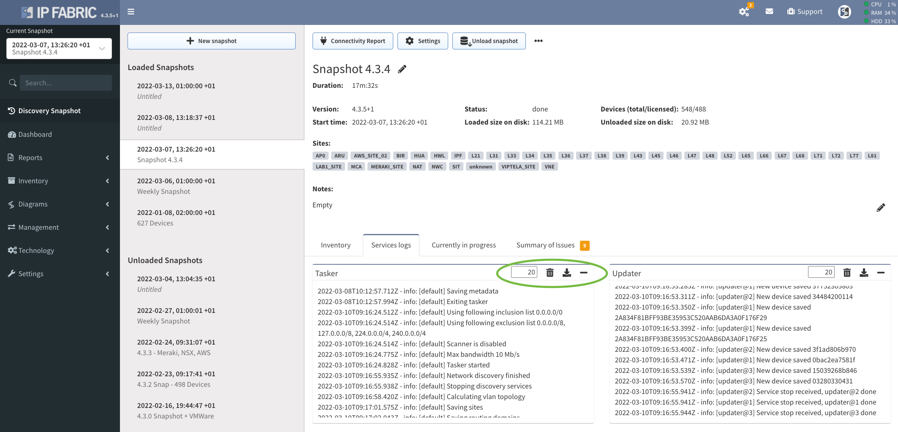Expand the Diagrams menu

point(59,204)
